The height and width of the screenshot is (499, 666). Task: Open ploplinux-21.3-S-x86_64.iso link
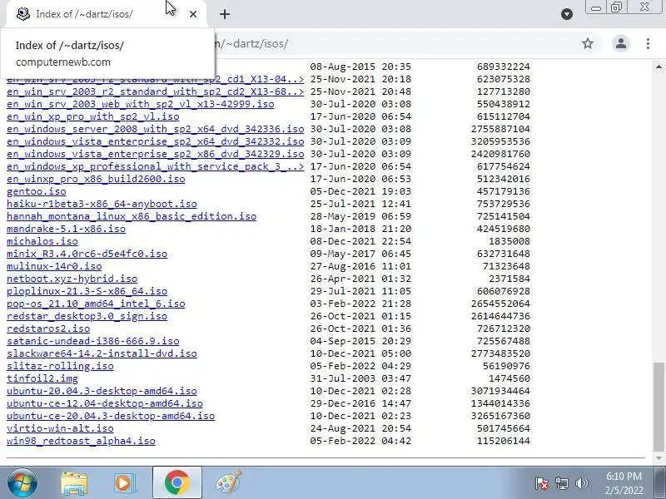pyautogui.click(x=87, y=291)
